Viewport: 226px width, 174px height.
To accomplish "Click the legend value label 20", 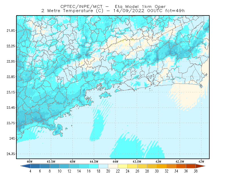I will 108,171.
